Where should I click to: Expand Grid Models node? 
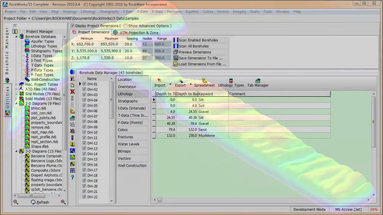(16, 94)
